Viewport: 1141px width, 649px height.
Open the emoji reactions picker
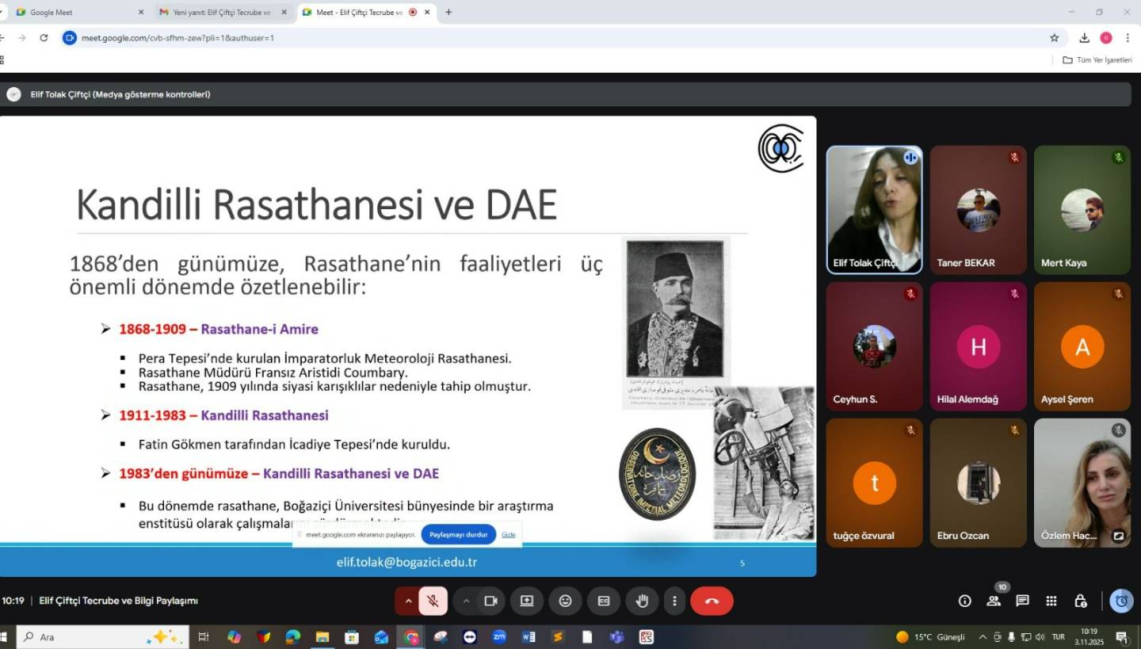pos(565,601)
